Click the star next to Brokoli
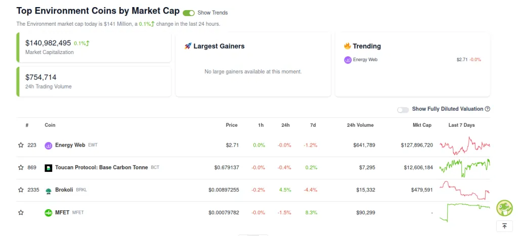 click(x=21, y=190)
